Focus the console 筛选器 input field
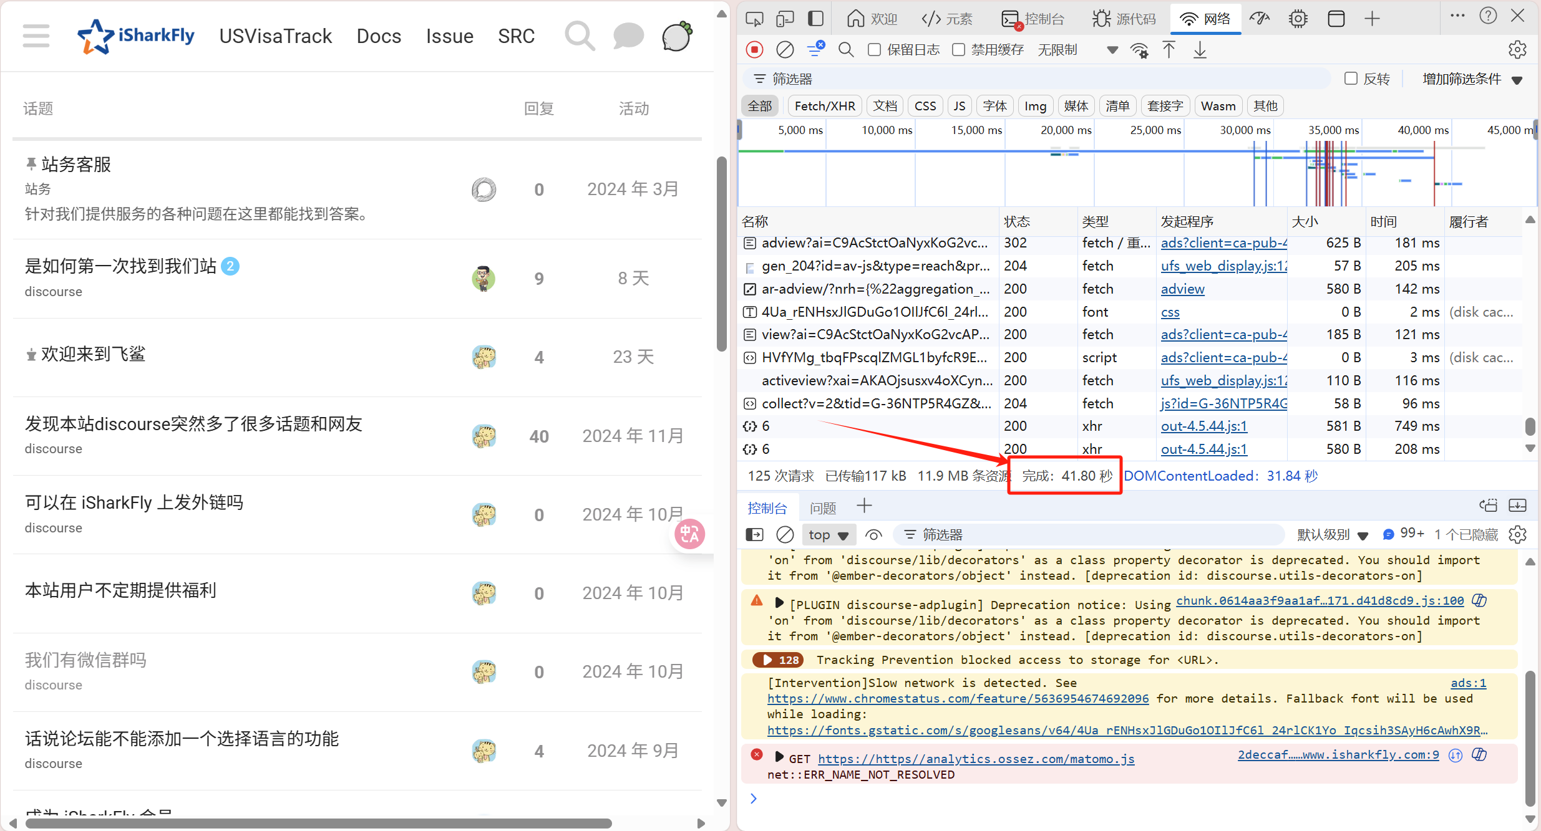The width and height of the screenshot is (1541, 831). click(1089, 535)
